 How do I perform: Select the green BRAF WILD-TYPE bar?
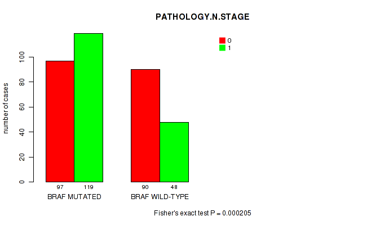(174, 152)
